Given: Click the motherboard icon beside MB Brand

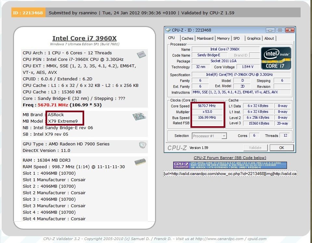Looking at the screenshot, I should [139, 116].
